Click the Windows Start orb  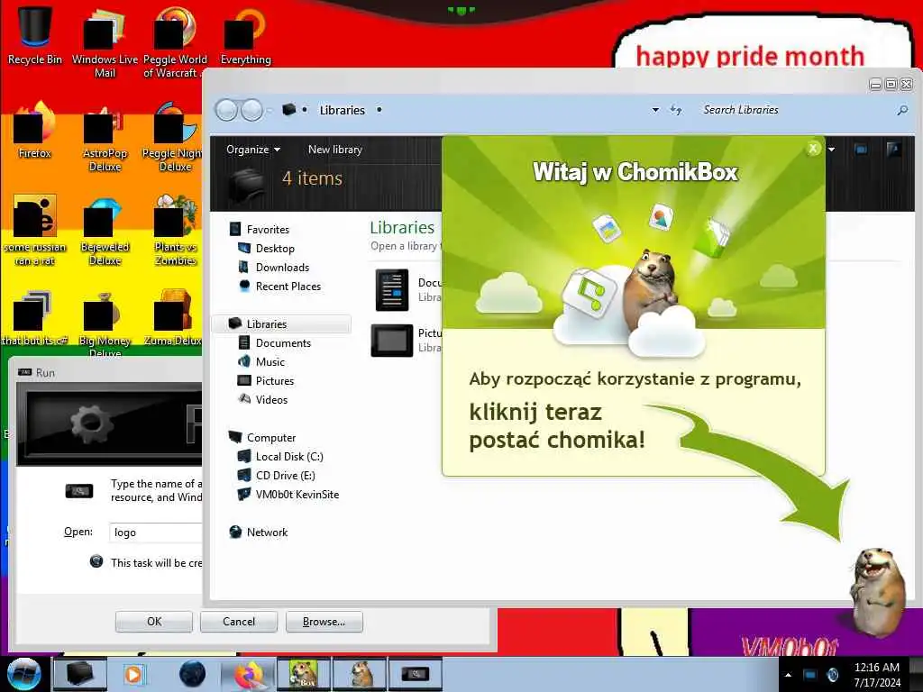point(23,673)
